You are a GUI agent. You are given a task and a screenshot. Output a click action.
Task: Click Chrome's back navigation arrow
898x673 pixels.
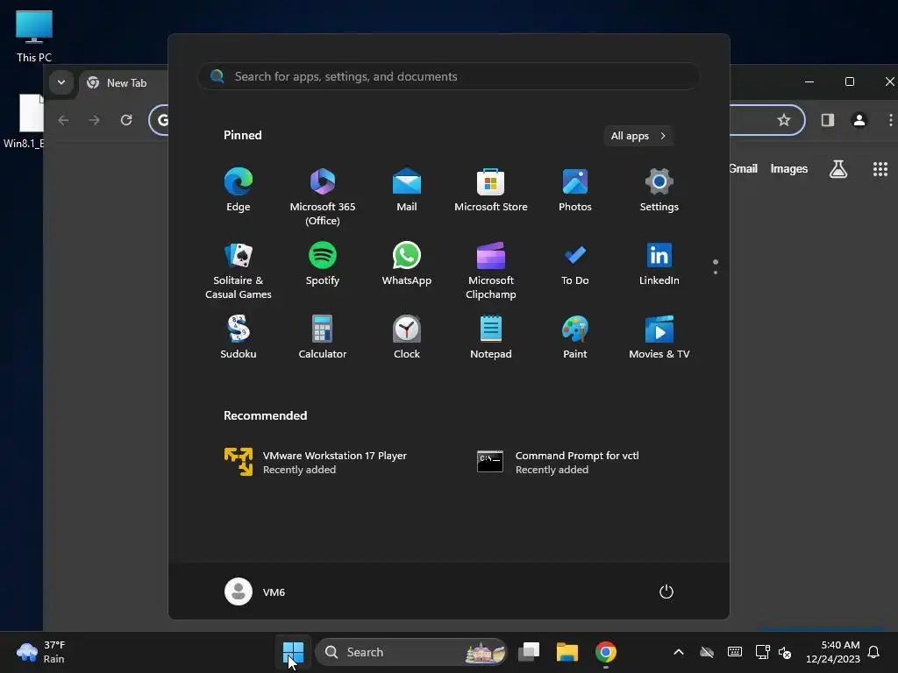(63, 120)
